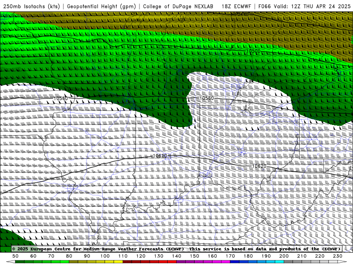The width and height of the screenshot is (353, 264).
Task: Click the '50' colorbar value
Action: 15,256
